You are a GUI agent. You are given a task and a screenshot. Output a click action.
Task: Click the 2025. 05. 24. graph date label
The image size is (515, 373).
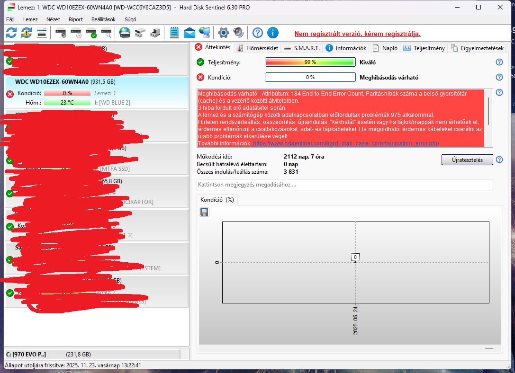[355, 320]
